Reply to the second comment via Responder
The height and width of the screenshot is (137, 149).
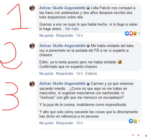(65, 74)
